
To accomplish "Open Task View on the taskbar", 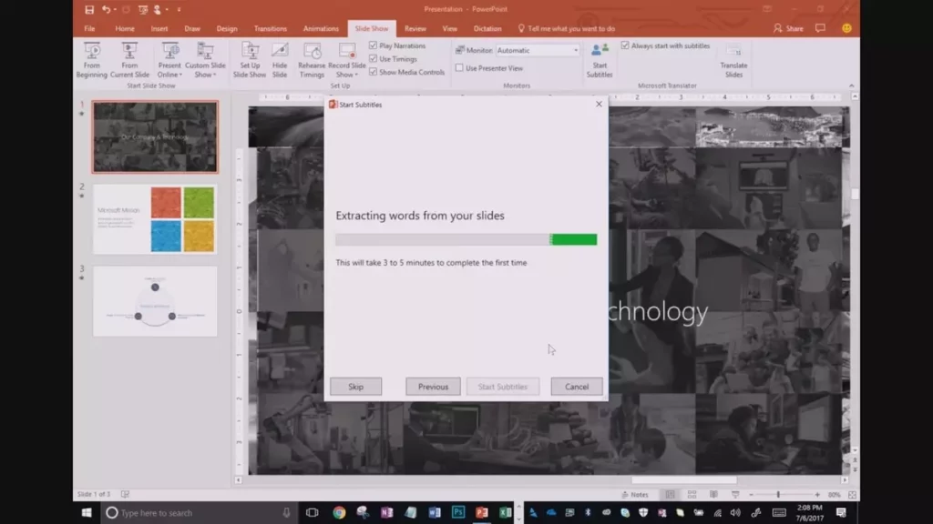I will coord(312,512).
